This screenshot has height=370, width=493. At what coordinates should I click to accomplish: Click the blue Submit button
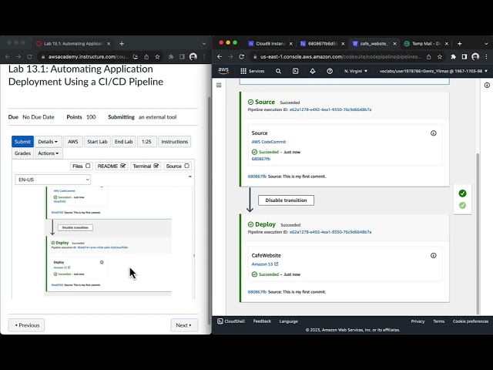coord(22,142)
